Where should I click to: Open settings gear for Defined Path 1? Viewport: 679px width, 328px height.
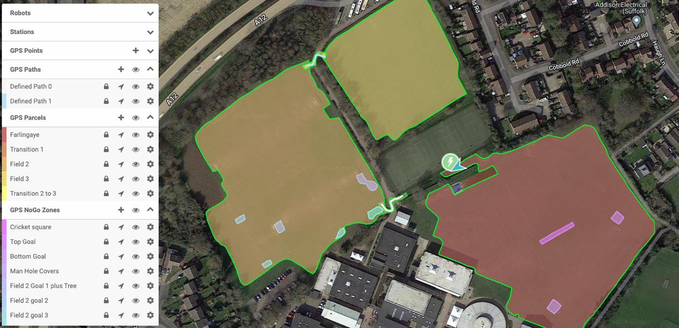[x=150, y=101]
